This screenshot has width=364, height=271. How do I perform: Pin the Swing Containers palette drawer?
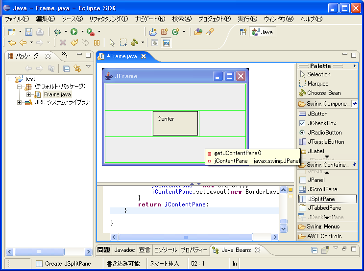(354, 164)
